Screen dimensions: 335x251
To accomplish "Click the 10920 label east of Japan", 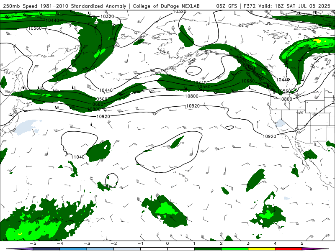I will coord(103,116).
